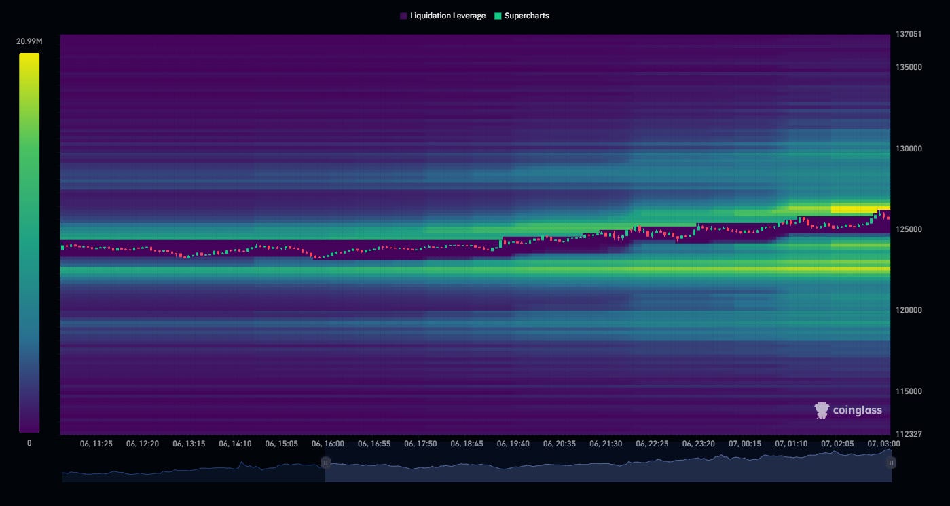Screen dimensions: 950x506
Task: Toggle the Liquidation Leverage legend item
Action: 443,16
